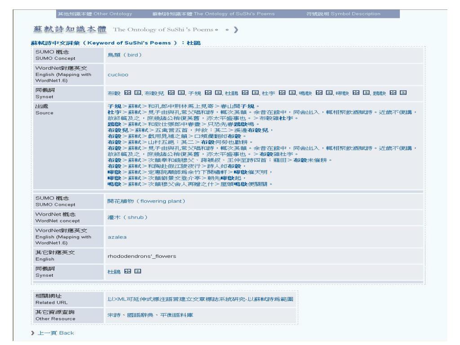This screenshot has width=460, height=345.
Task: Click the 国 dictionary icon beside synonym 布穀
Action: pos(138,93)
